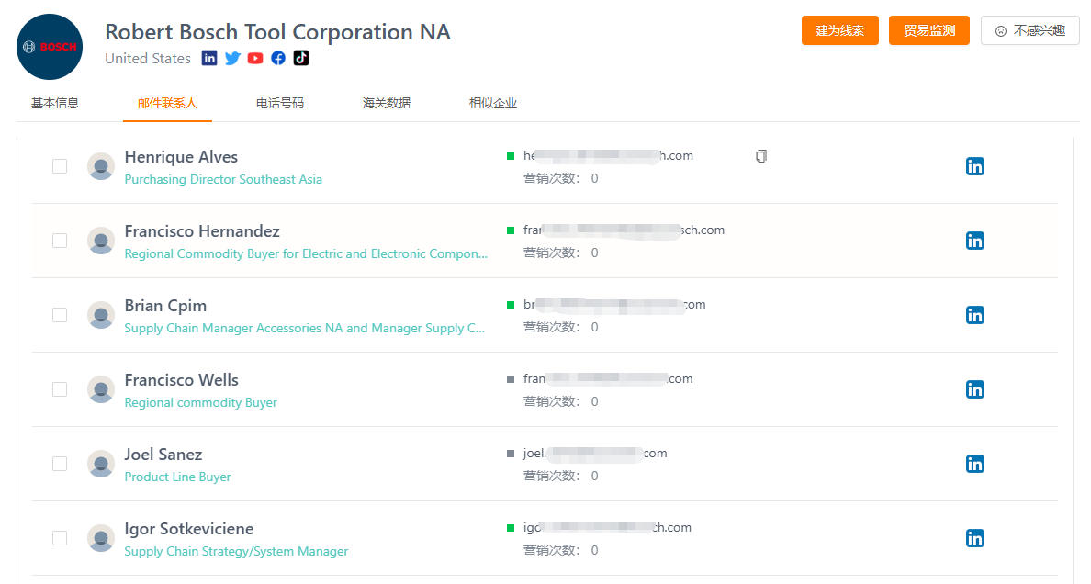Image resolution: width=1091 pixels, height=584 pixels.
Task: Open Joel Sanez's LinkedIn profile
Action: point(974,465)
